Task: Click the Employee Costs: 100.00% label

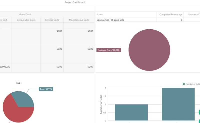Action: pyautogui.click(x=108, y=50)
